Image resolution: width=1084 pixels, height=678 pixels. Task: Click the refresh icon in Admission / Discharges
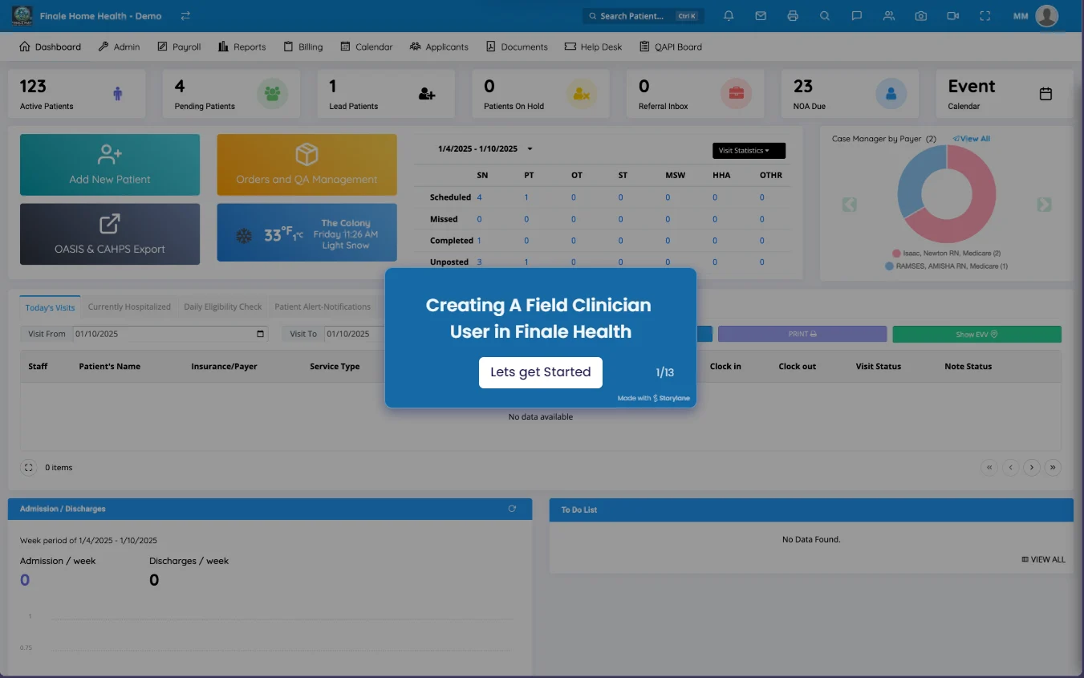click(512, 509)
